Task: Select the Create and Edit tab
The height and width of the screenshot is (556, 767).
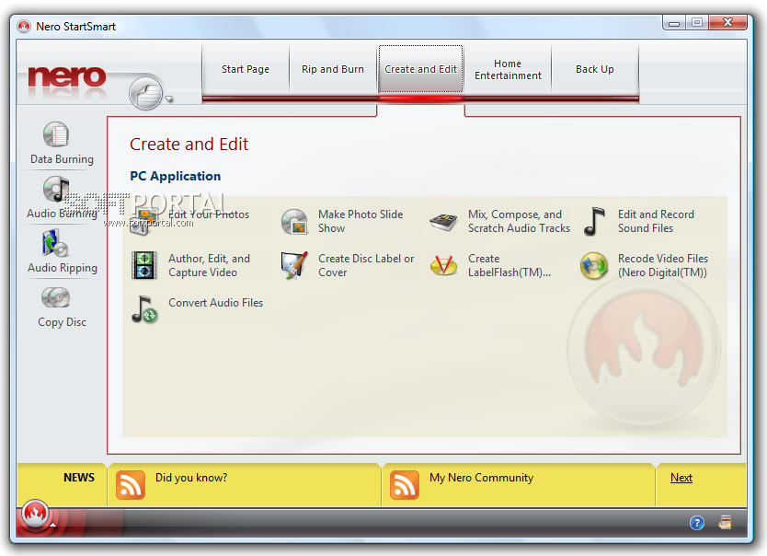Action: pos(420,69)
